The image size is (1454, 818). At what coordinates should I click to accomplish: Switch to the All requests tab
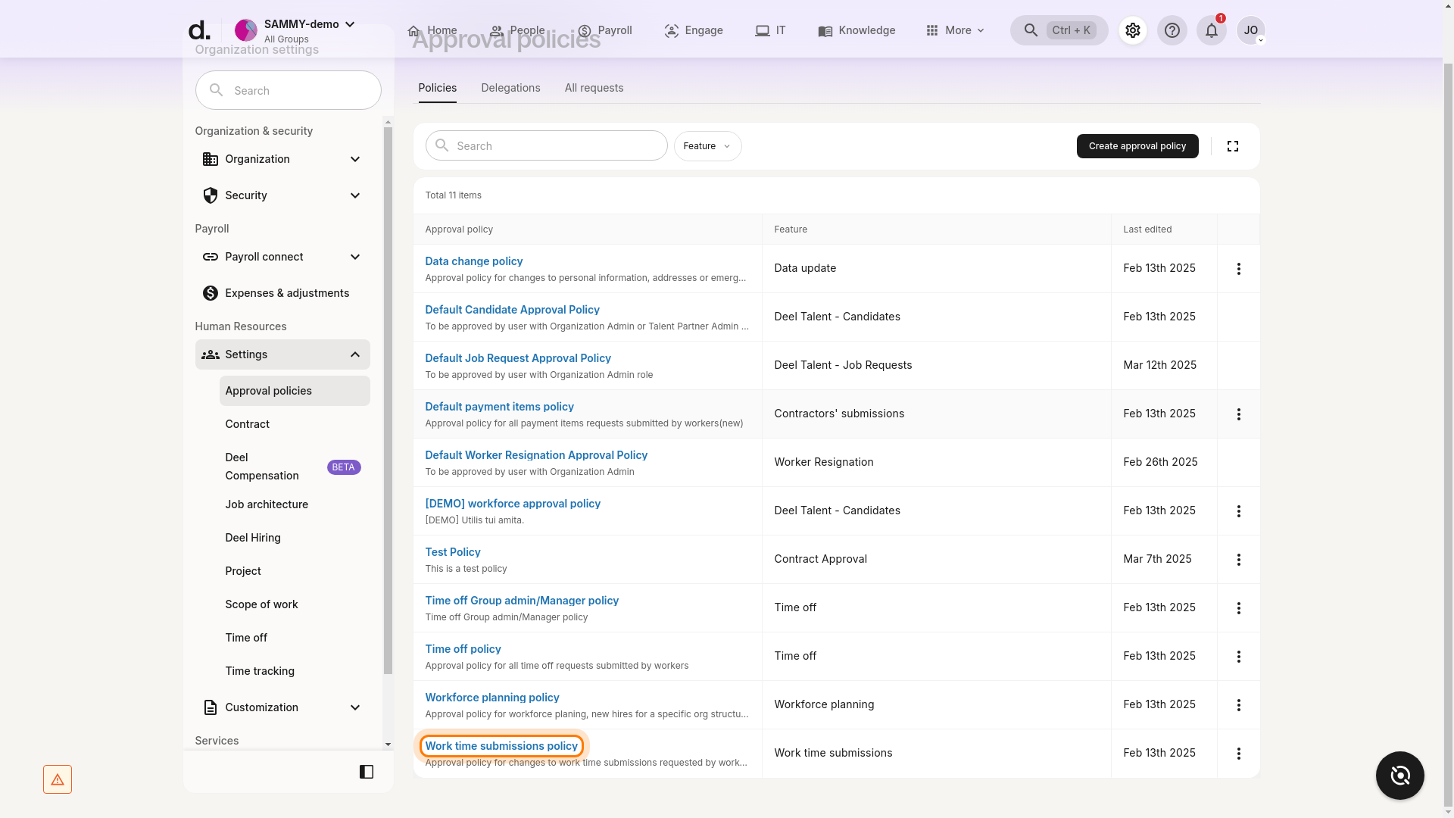pos(594,88)
